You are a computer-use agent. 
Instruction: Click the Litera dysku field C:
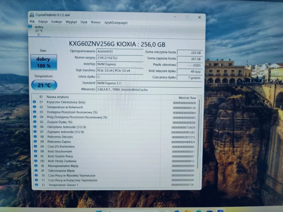point(120,77)
